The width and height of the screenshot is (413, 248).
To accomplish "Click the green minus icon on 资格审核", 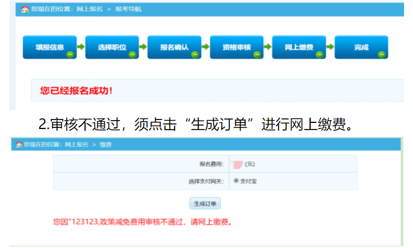I will coord(257,55).
